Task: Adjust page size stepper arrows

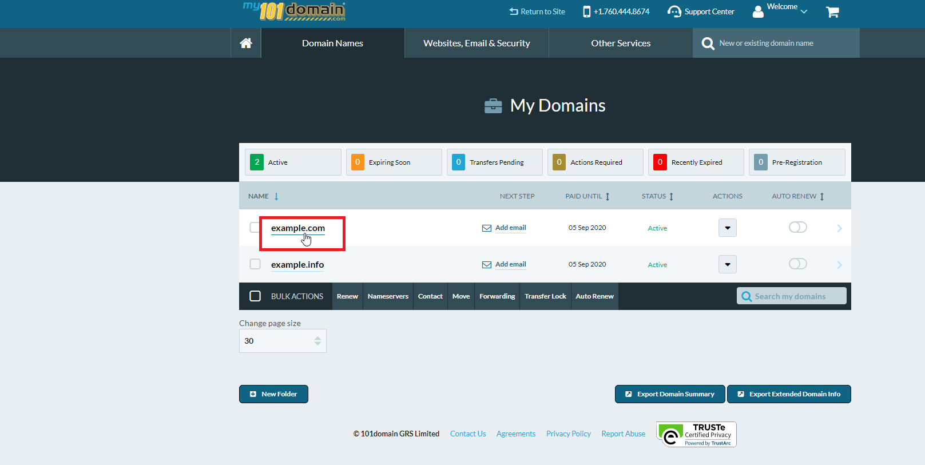Action: pos(317,341)
